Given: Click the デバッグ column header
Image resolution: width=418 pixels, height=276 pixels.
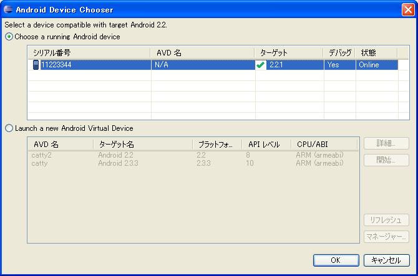Looking at the screenshot, I should tap(339, 53).
